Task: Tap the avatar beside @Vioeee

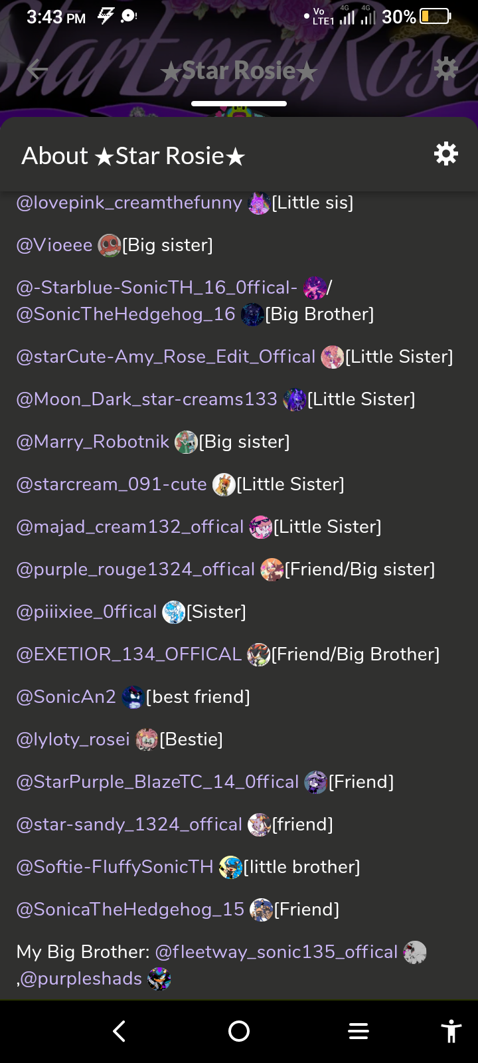Action: tap(109, 246)
